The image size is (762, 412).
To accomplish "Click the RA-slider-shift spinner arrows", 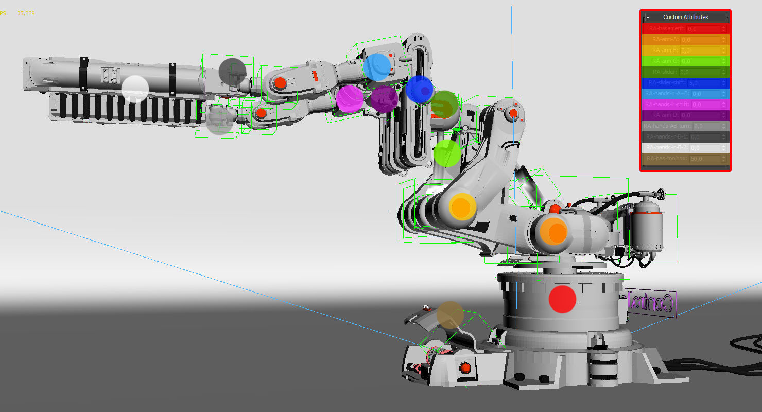I will coord(723,83).
